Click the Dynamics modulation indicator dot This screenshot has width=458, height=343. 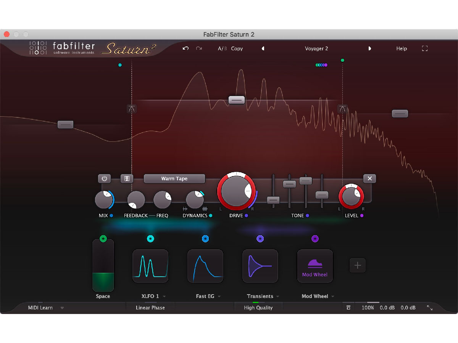click(211, 216)
